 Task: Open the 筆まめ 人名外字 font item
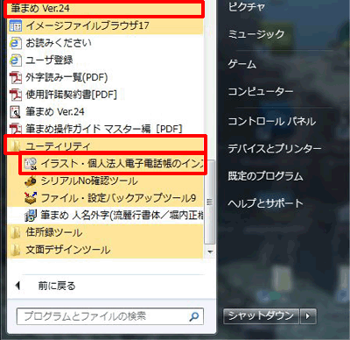tap(114, 216)
